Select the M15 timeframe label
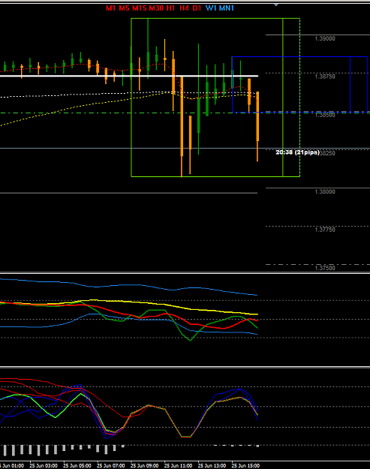Image resolution: width=370 pixels, height=469 pixels. (140, 8)
